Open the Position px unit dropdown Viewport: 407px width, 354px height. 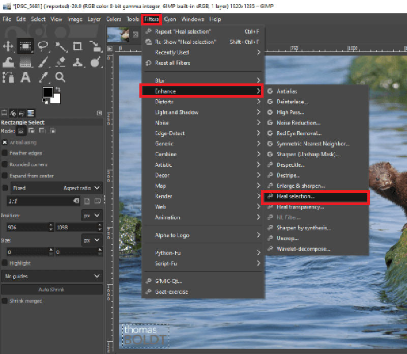92,215
